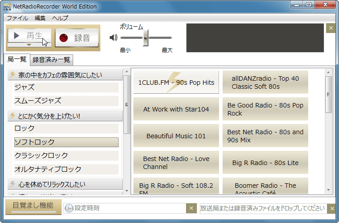The height and width of the screenshot is (223, 339).
Task: Open the ヘルプ menu
Action: 60,18
